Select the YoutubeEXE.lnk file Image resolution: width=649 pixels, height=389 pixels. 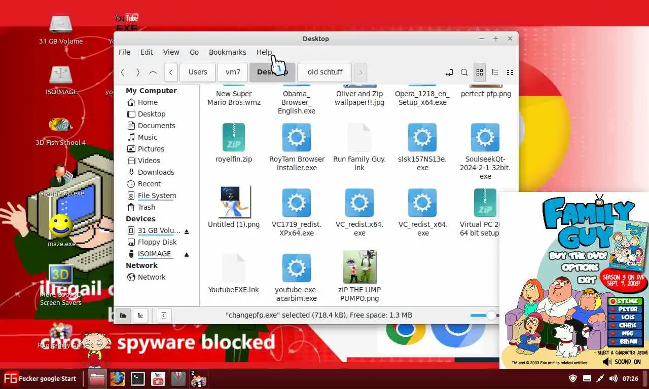234,268
